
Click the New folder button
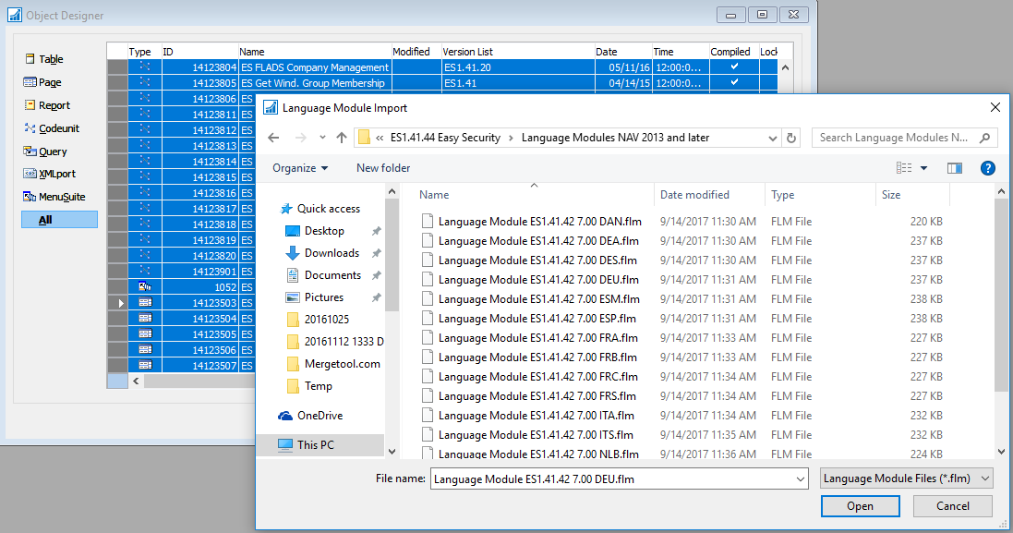(x=383, y=168)
